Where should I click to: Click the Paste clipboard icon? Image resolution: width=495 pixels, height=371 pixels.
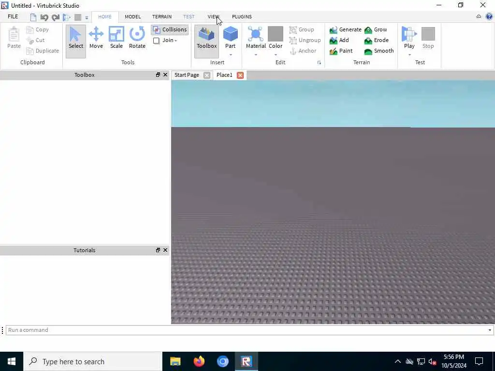click(x=14, y=38)
